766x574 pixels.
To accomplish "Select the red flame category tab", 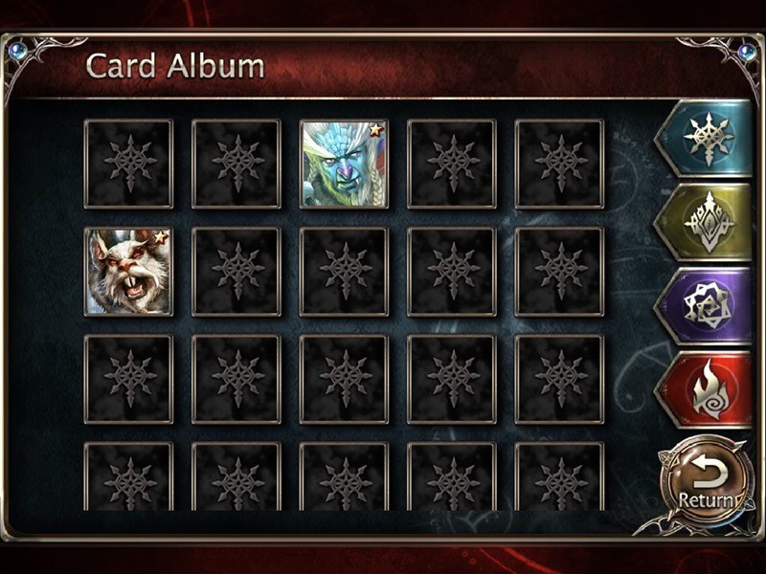I will (x=705, y=390).
